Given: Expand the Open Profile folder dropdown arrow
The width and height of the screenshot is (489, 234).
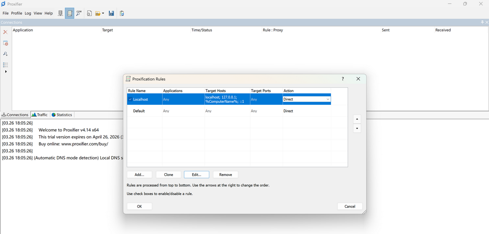Looking at the screenshot, I should pyautogui.click(x=103, y=13).
